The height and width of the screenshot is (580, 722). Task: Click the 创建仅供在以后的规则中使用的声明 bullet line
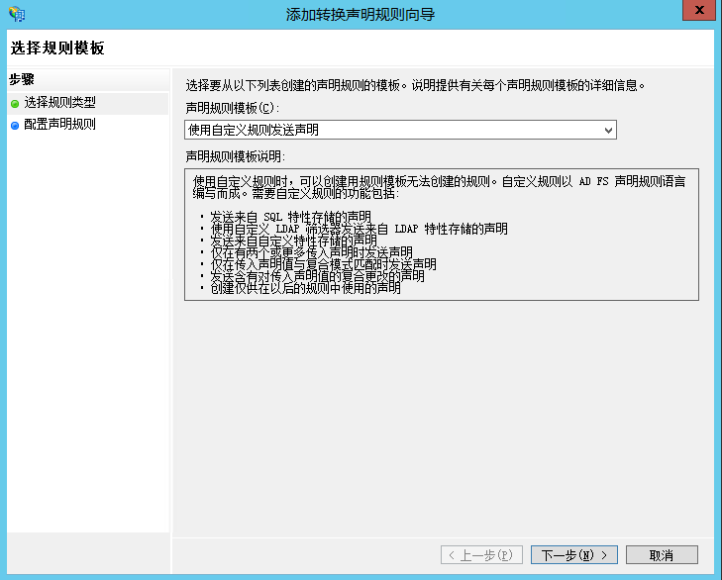pos(305,288)
